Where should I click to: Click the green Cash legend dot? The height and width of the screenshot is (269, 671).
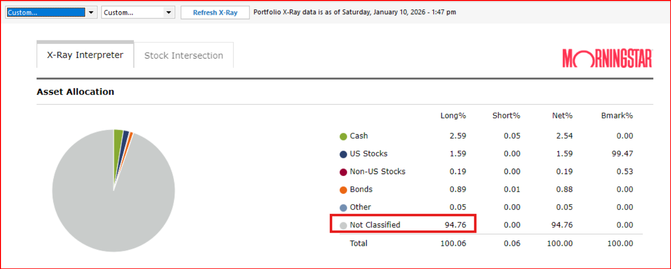click(x=343, y=136)
